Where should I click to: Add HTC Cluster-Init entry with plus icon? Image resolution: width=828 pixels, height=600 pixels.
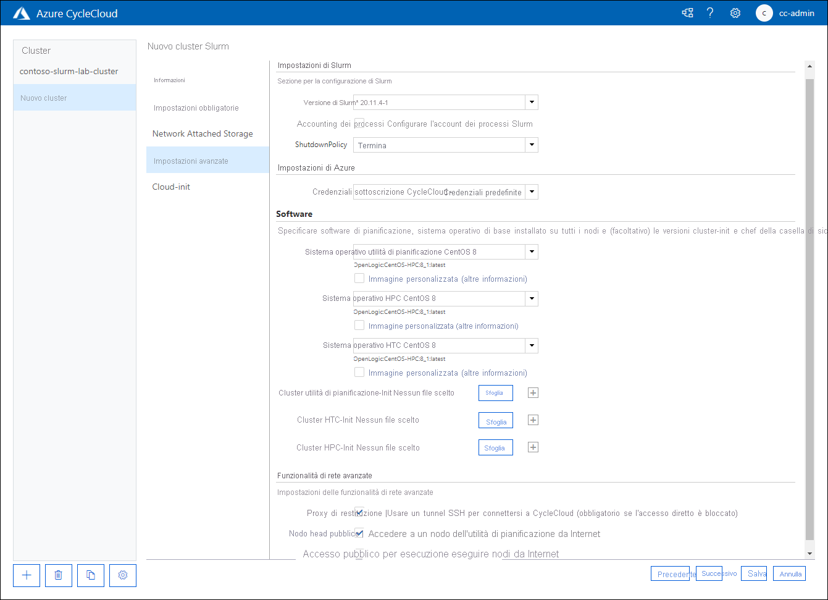[533, 420]
